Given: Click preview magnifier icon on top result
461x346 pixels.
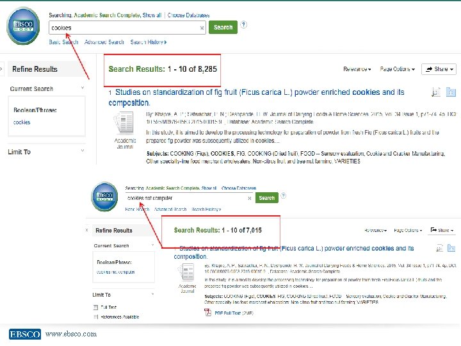Looking at the screenshot, I should click(436, 92).
